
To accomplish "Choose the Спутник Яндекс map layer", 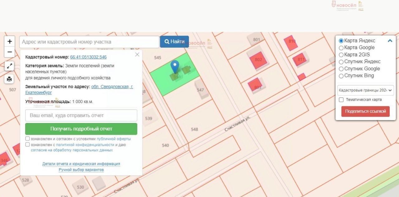I will point(341,62).
